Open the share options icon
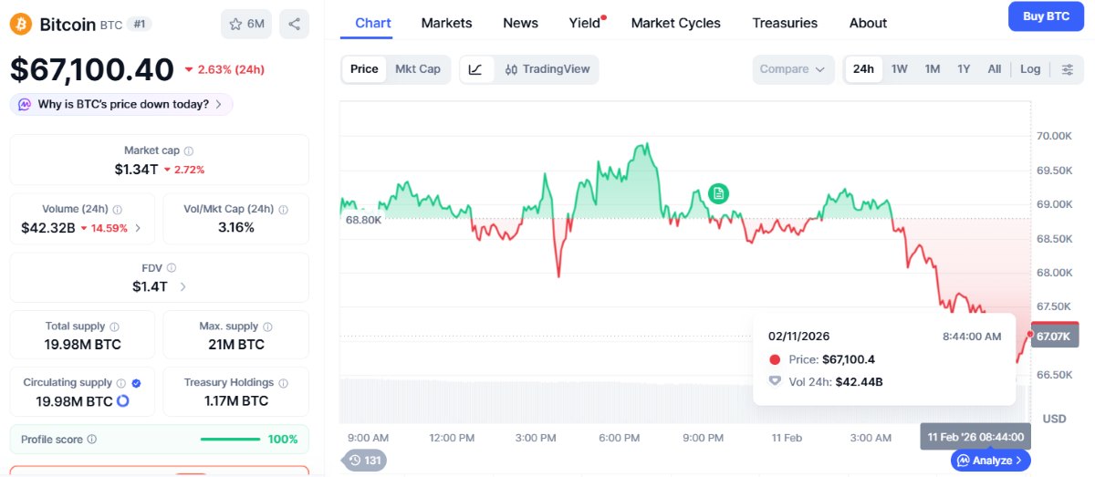This screenshot has width=1095, height=477. 294,24
